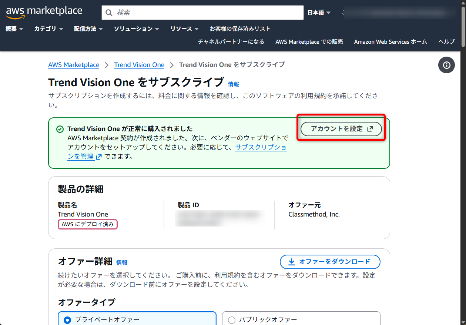Open AWS Marketplace での販売

[x=309, y=42]
